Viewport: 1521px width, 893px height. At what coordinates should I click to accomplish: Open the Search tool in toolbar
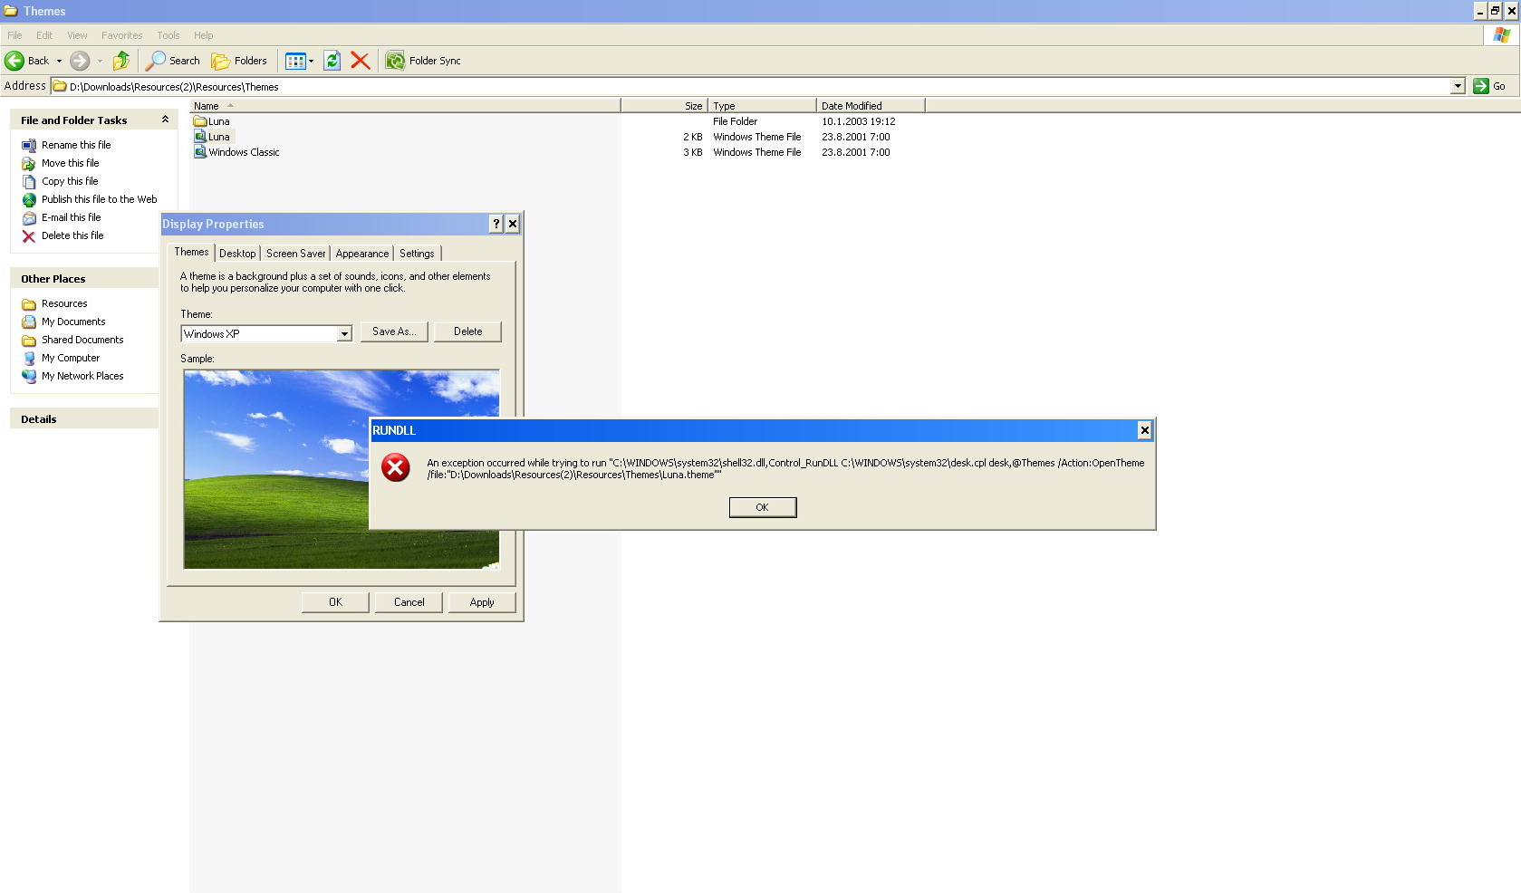tap(174, 61)
